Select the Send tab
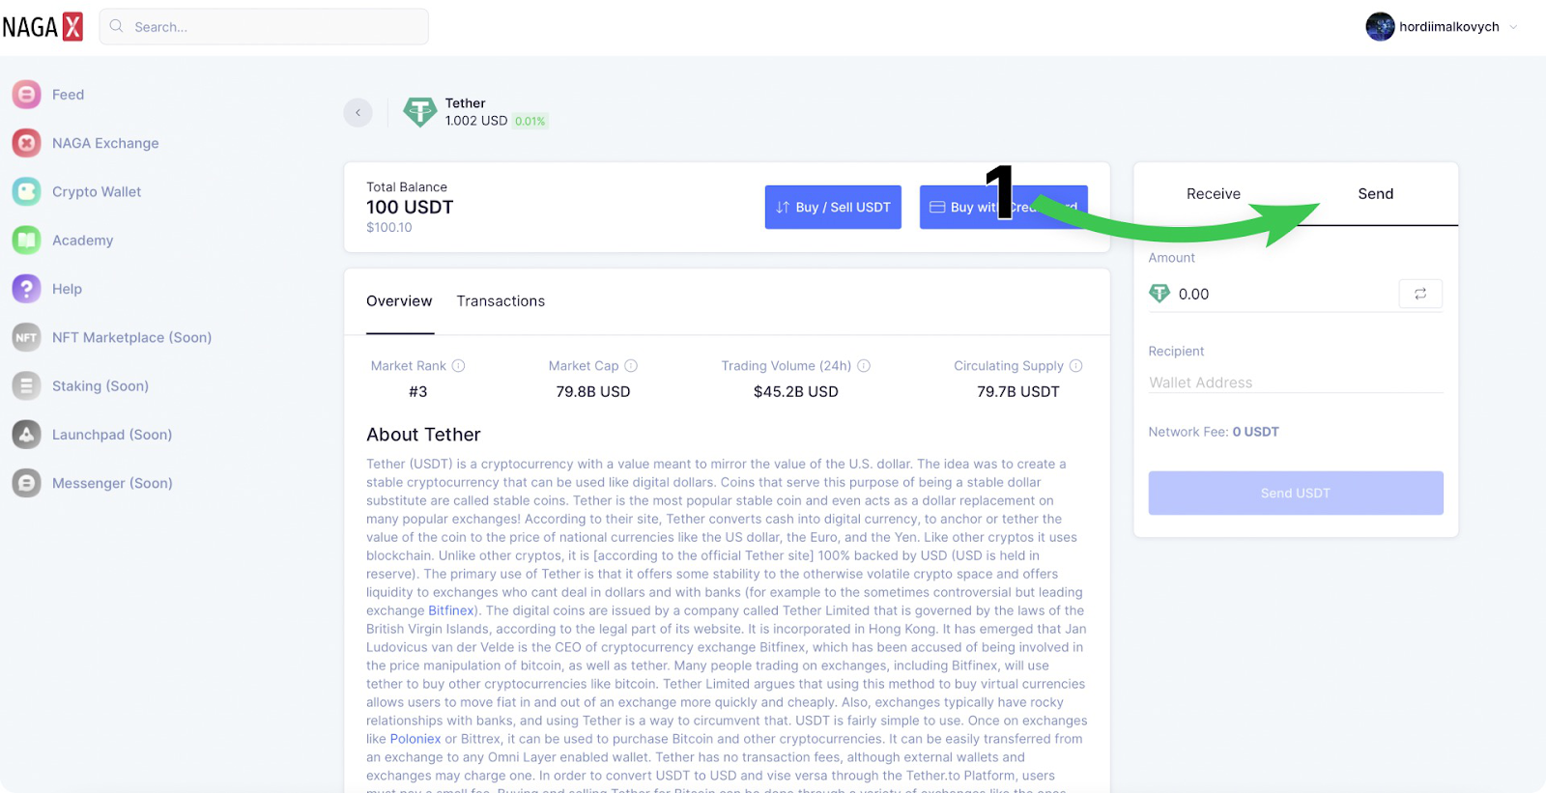 pyautogui.click(x=1376, y=194)
